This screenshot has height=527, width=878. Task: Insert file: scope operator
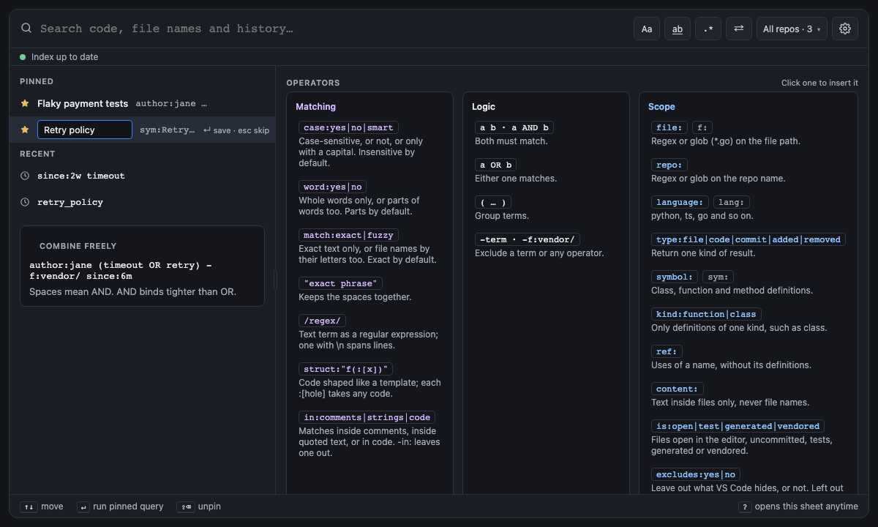coord(669,127)
